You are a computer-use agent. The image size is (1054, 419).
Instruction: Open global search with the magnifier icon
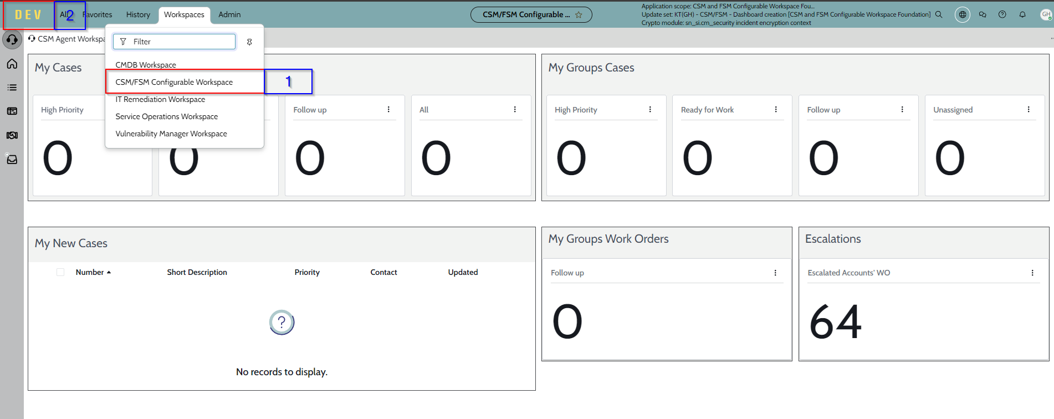point(939,14)
